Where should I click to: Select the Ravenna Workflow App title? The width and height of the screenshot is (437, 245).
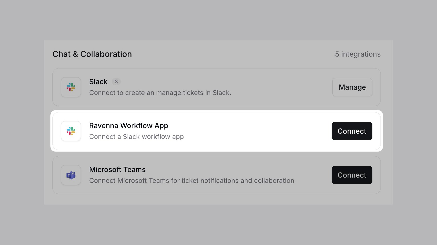pos(129,126)
